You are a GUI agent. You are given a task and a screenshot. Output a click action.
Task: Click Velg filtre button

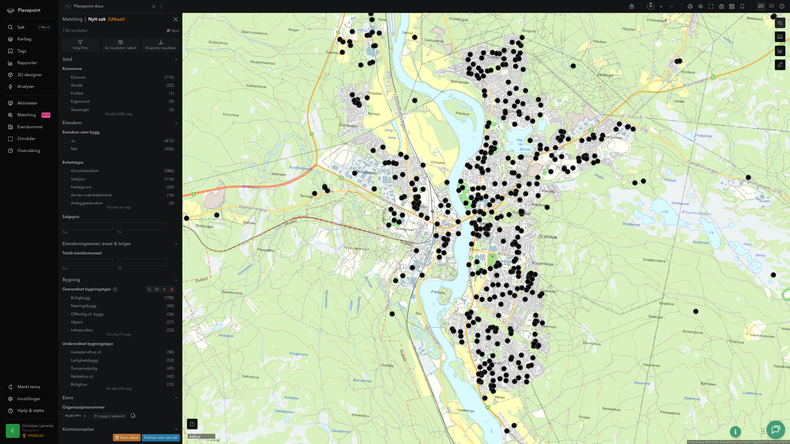pyautogui.click(x=80, y=45)
